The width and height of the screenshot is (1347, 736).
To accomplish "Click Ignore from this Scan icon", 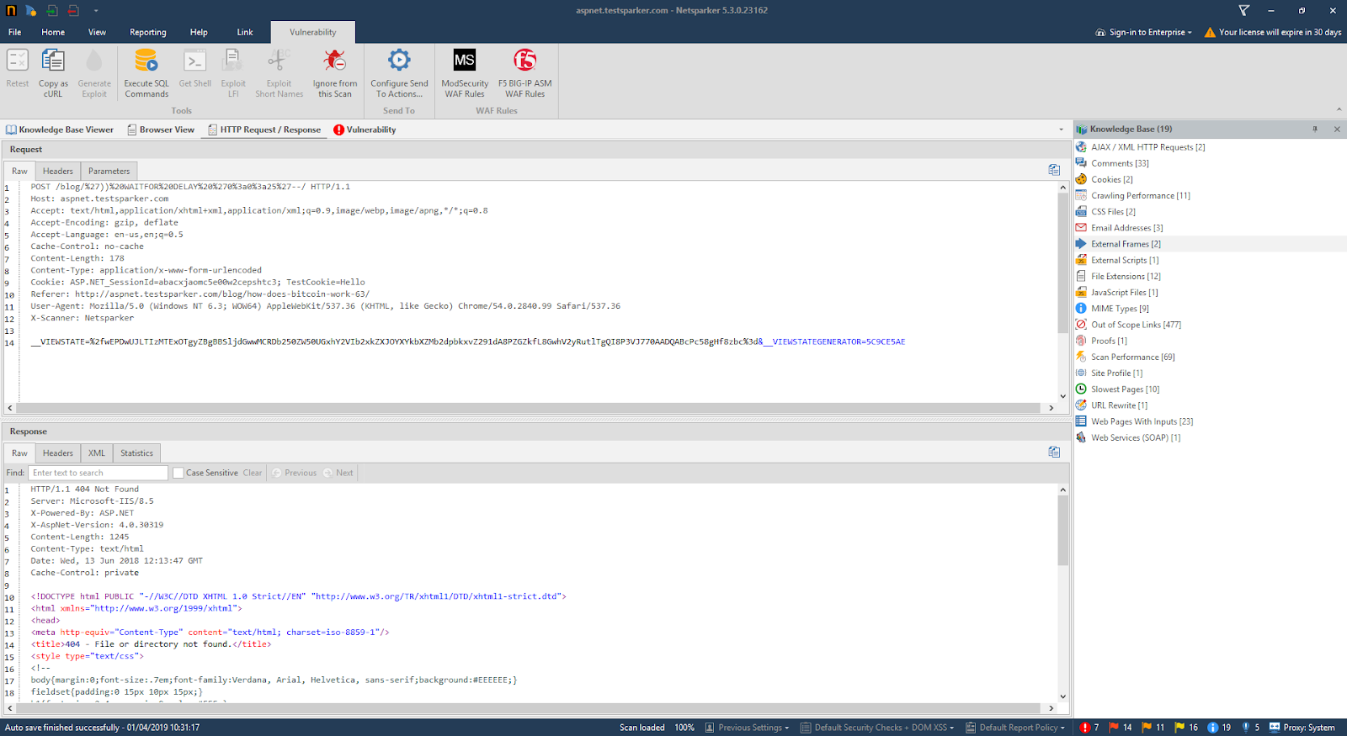I will (335, 62).
